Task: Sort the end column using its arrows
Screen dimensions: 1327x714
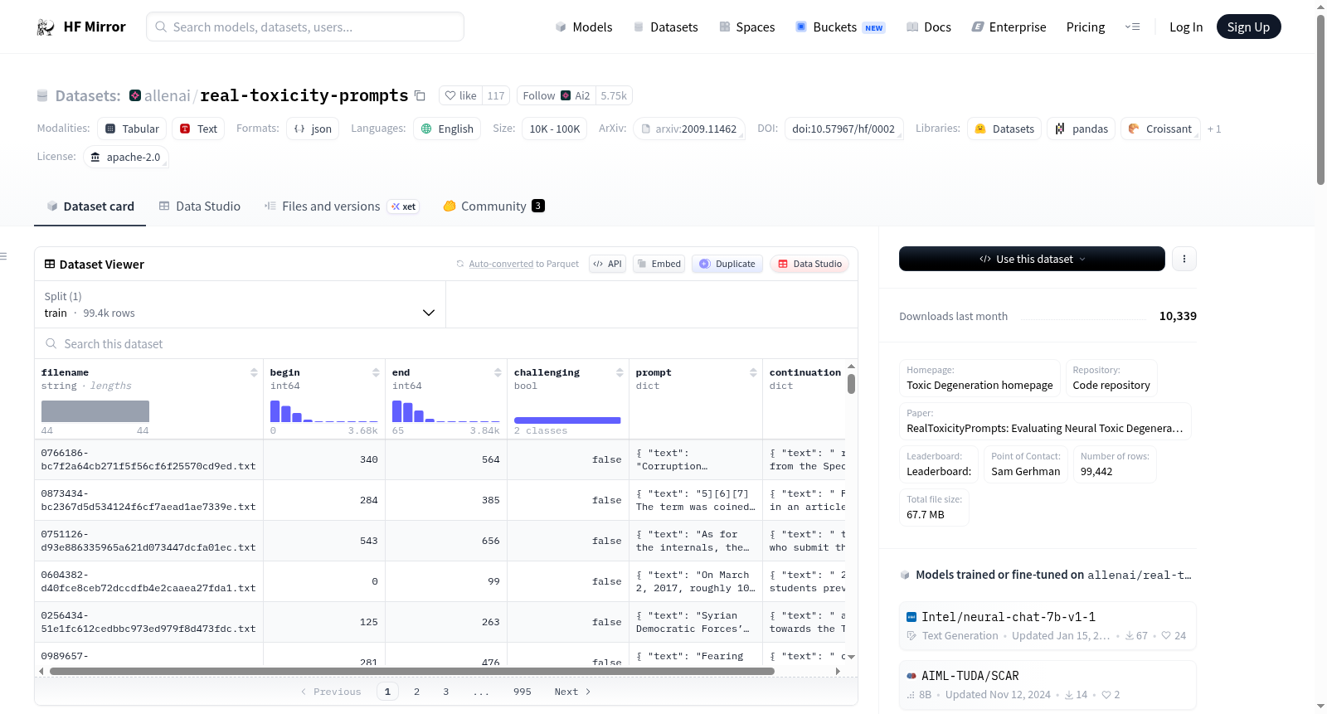Action: (498, 372)
